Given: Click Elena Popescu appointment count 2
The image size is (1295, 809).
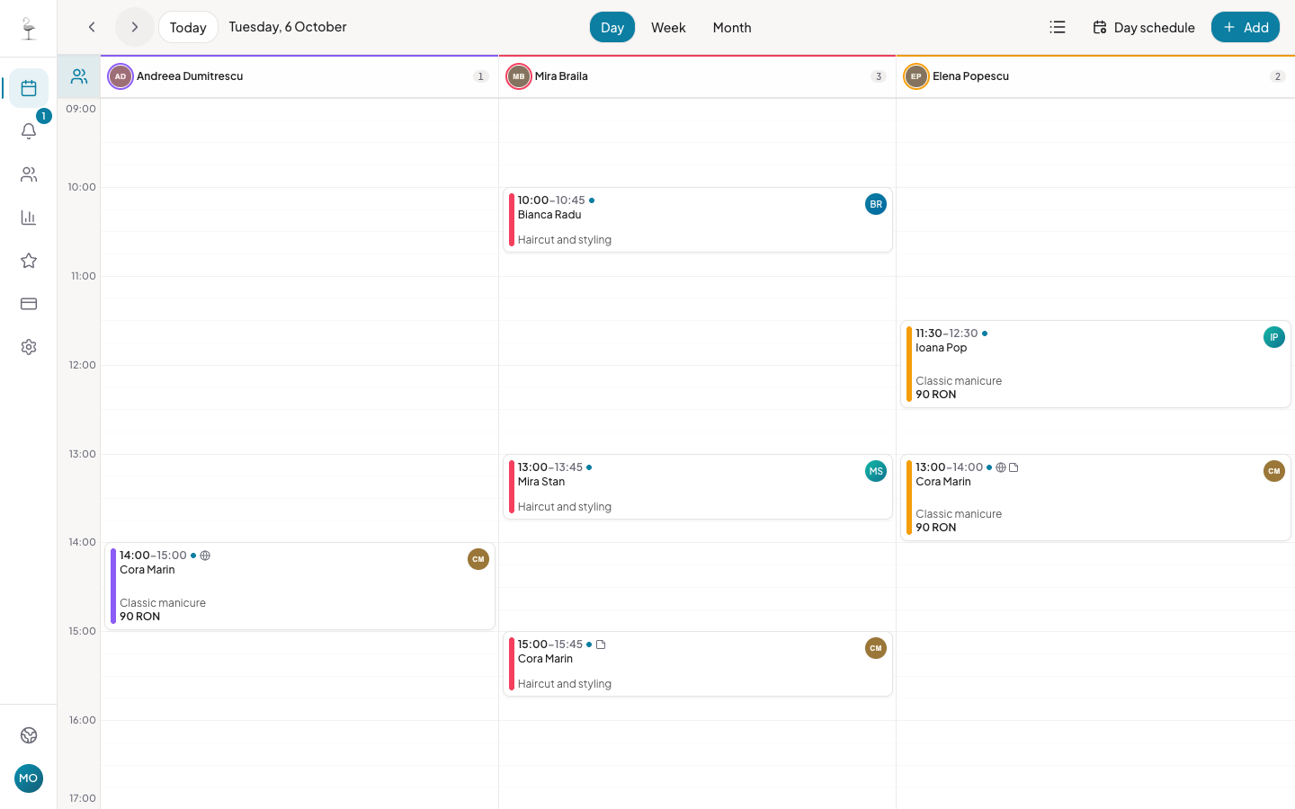Looking at the screenshot, I should [x=1277, y=76].
